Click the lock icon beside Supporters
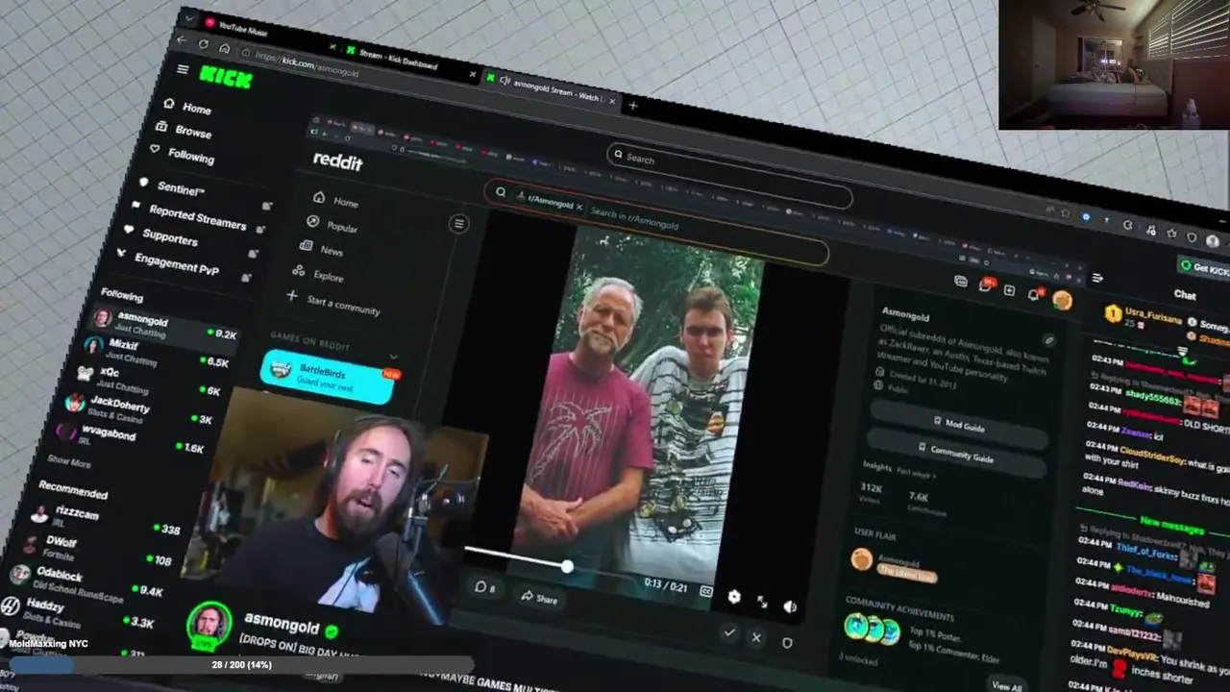This screenshot has height=692, width=1230. click(253, 254)
